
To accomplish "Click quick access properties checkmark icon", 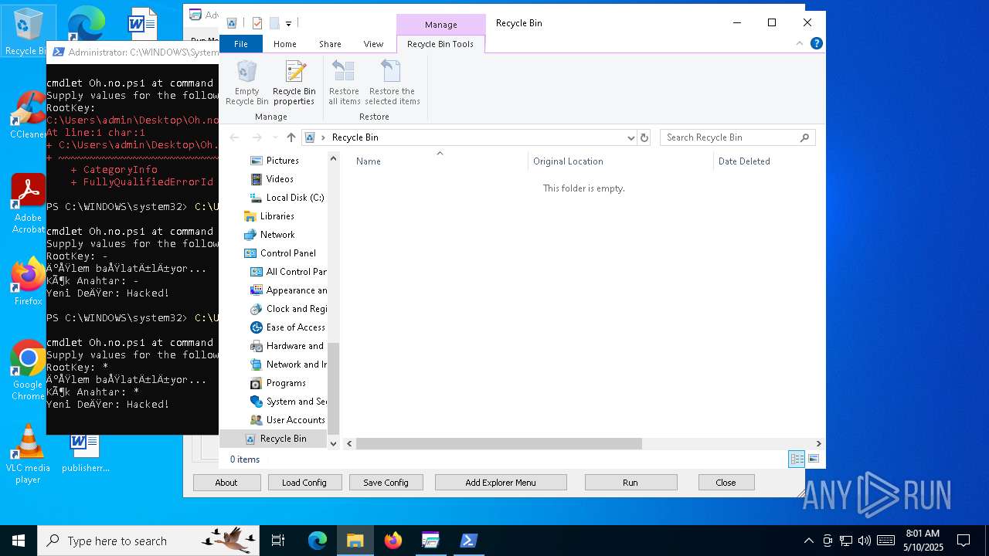I will (257, 23).
